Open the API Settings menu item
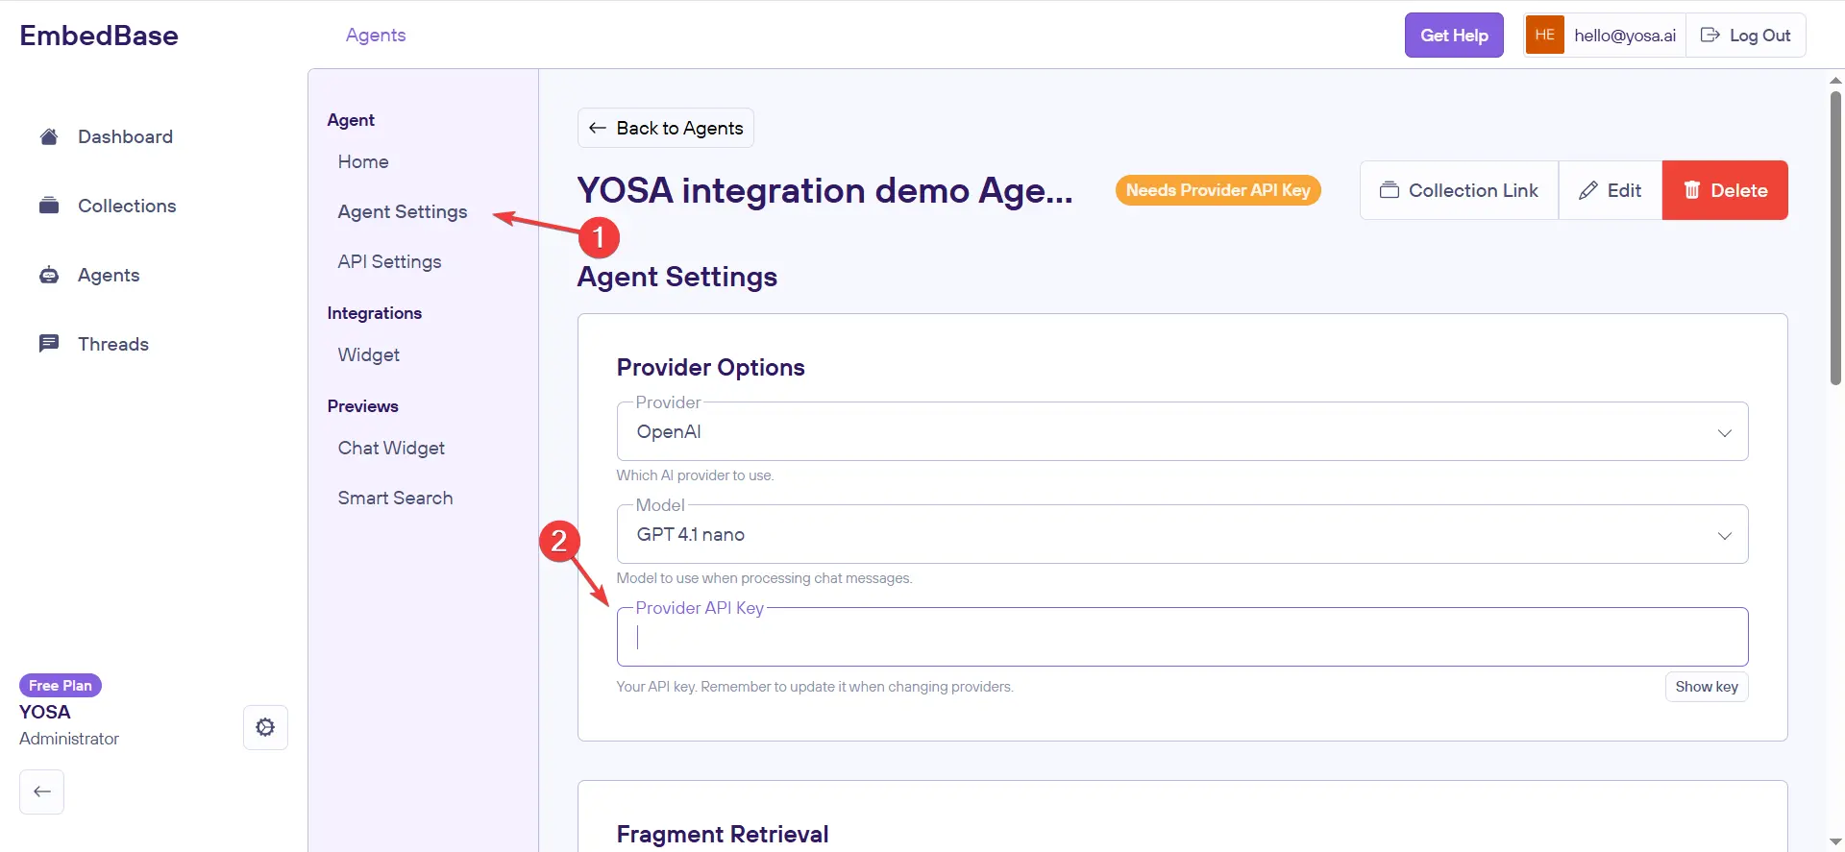This screenshot has height=852, width=1845. coord(389,261)
